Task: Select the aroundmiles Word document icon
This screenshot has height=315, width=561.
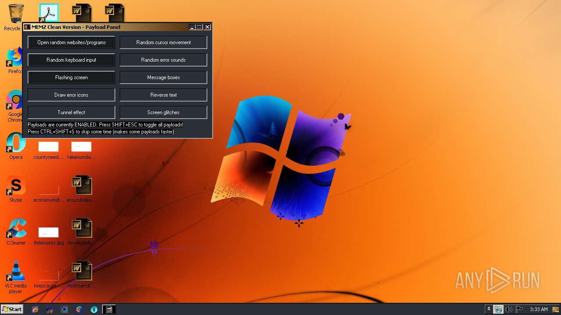Action: point(82,189)
